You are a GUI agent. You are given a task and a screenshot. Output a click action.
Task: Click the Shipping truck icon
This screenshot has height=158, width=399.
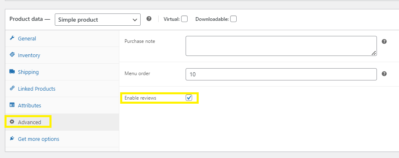click(12, 71)
